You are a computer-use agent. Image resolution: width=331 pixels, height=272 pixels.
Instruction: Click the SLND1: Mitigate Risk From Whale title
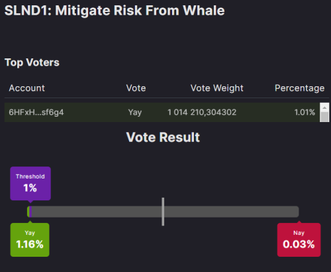point(115,11)
